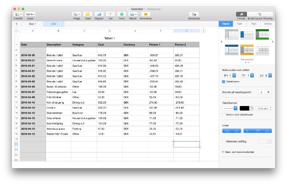Switch to the Blad 1 sheet tab
Viewport: 287px width, 185px height.
point(32,24)
